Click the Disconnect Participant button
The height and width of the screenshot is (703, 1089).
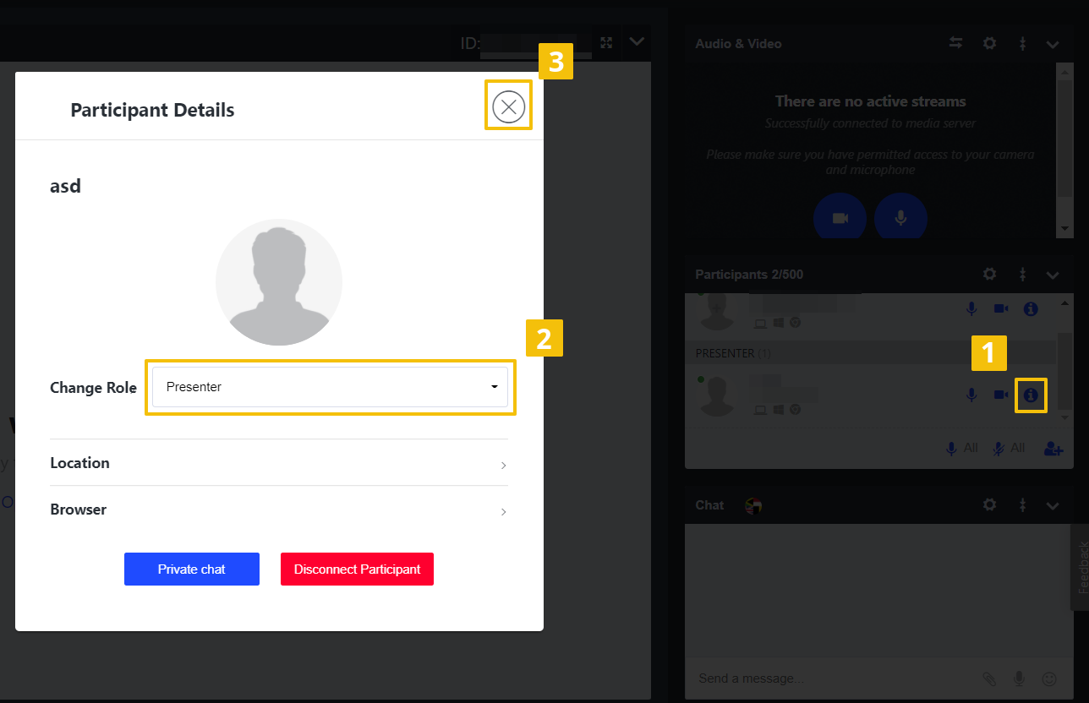coord(357,569)
